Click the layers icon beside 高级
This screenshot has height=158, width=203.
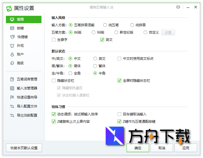(12, 63)
